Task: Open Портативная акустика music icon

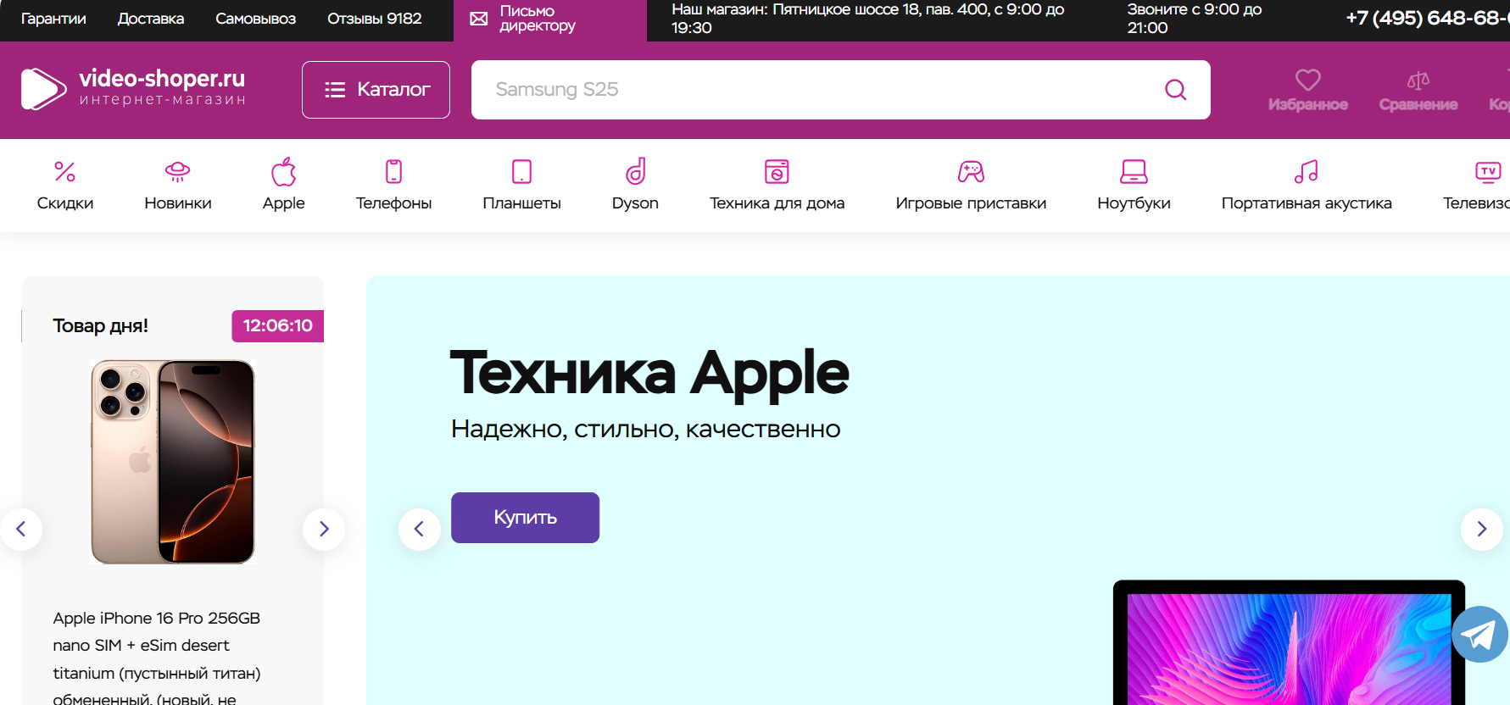Action: (x=1306, y=172)
